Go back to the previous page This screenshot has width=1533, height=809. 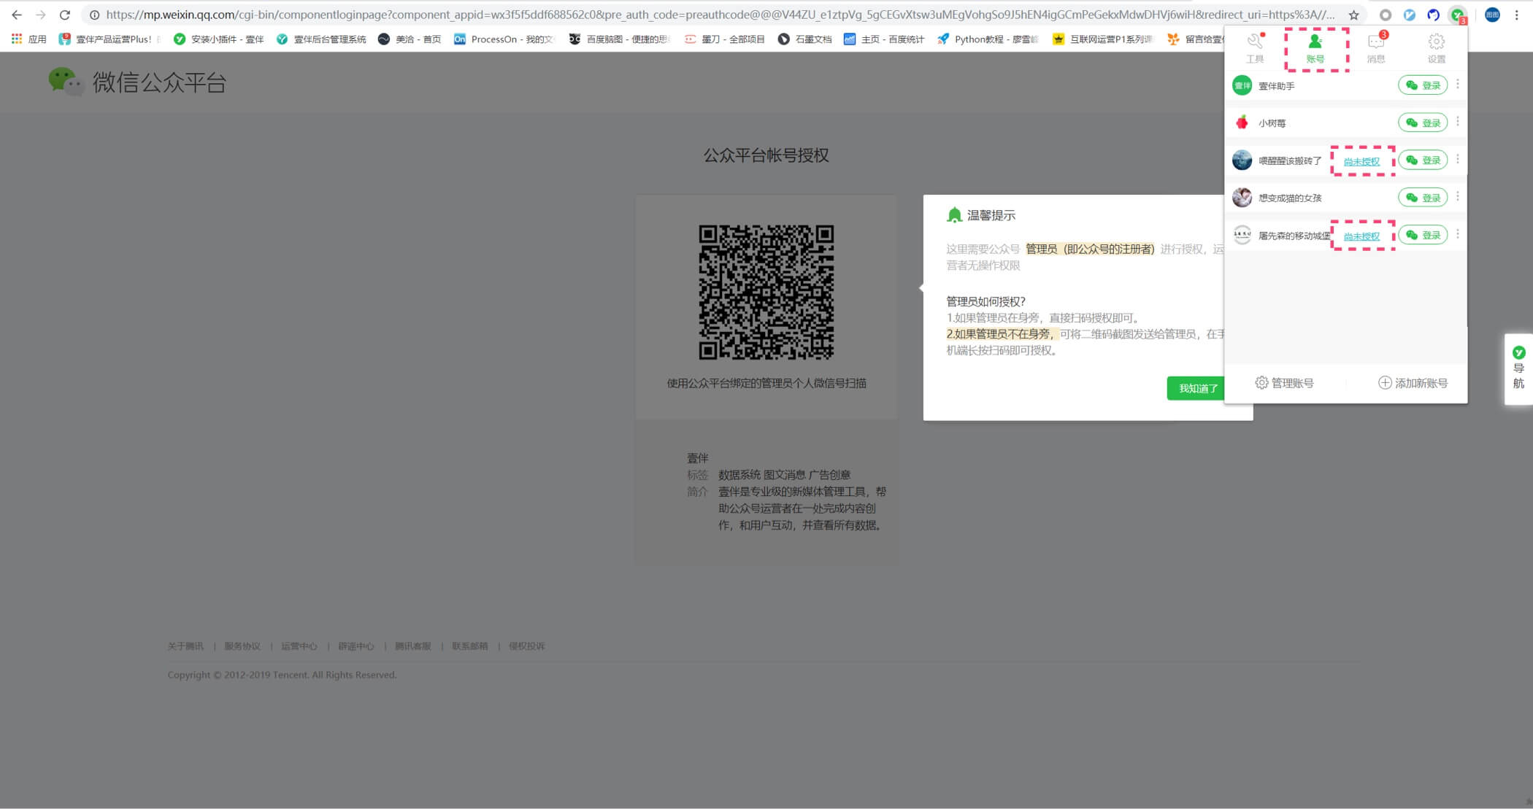click(16, 15)
